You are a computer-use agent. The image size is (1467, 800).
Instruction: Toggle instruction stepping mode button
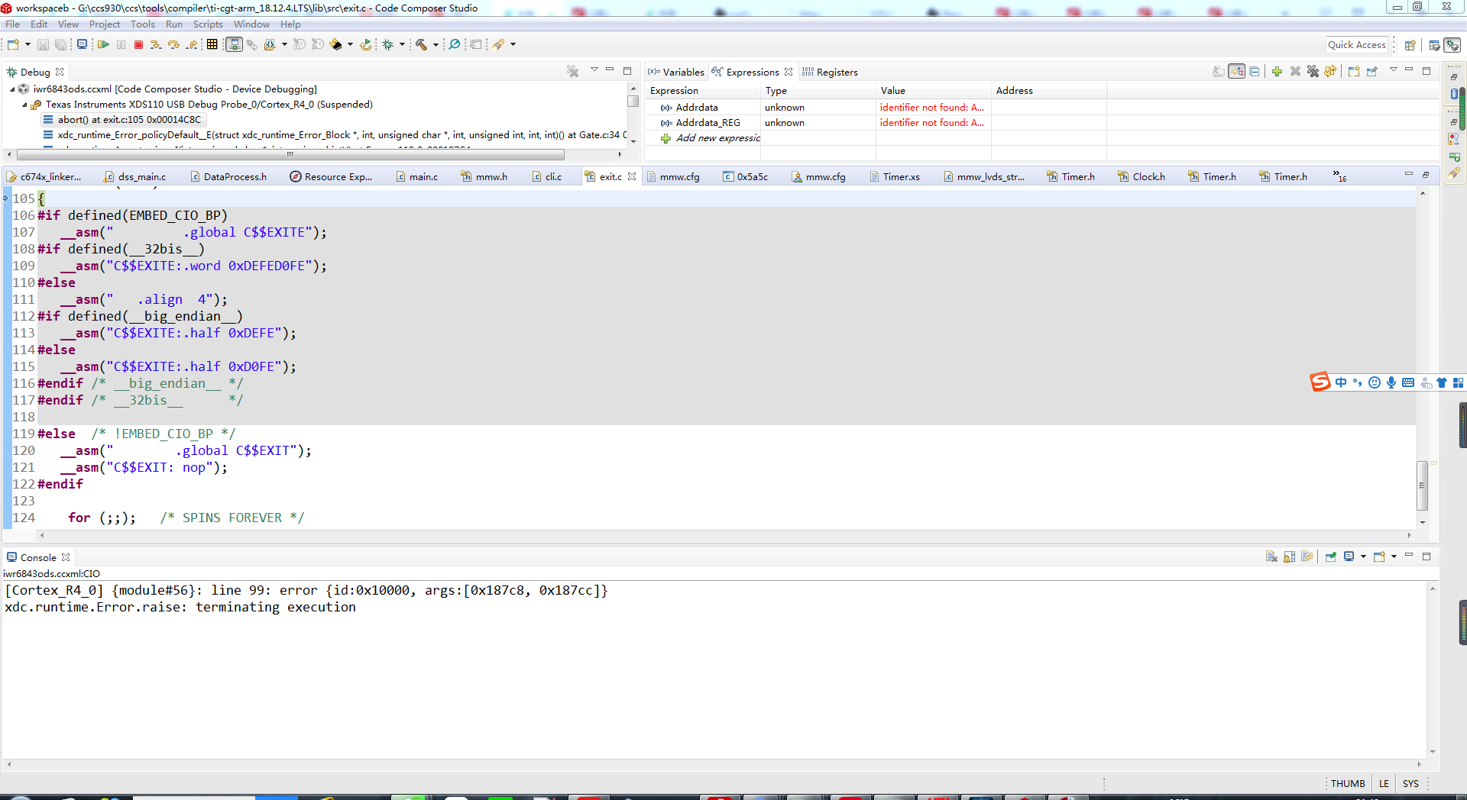click(x=235, y=45)
